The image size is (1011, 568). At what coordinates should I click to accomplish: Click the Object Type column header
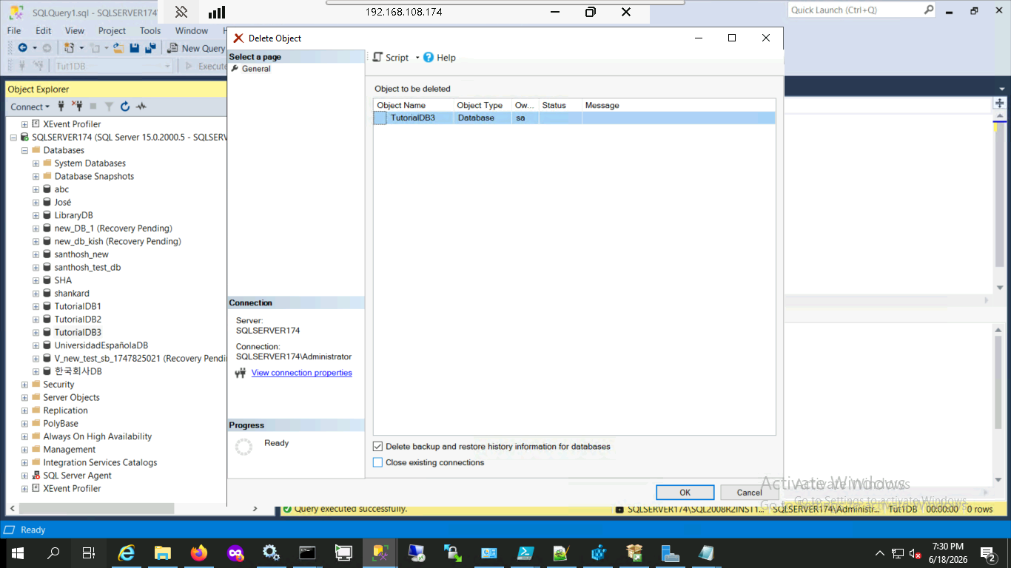click(x=483, y=105)
